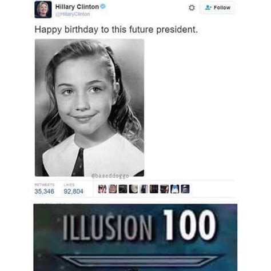Click the Follow button
Image resolution: width=271 pixels, height=271 pixels.
click(217, 7)
